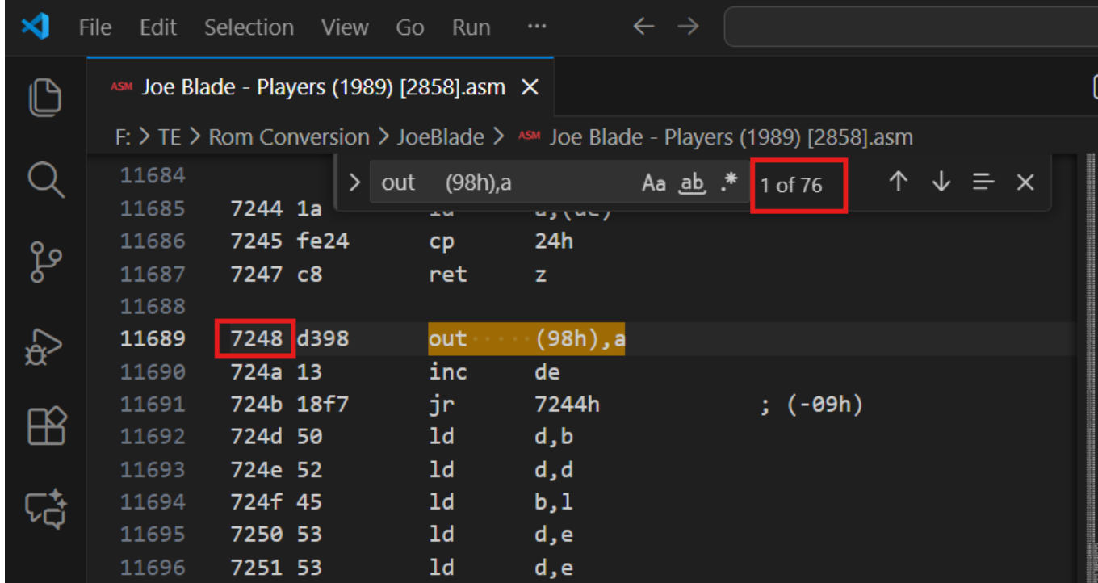Close the find widget

[x=1025, y=182]
